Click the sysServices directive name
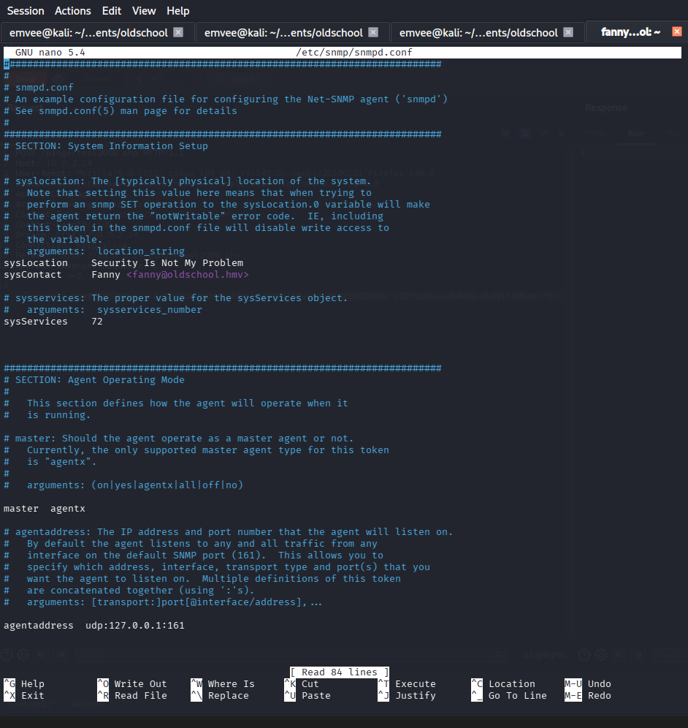Screen dimensions: 688x728 coord(36,322)
